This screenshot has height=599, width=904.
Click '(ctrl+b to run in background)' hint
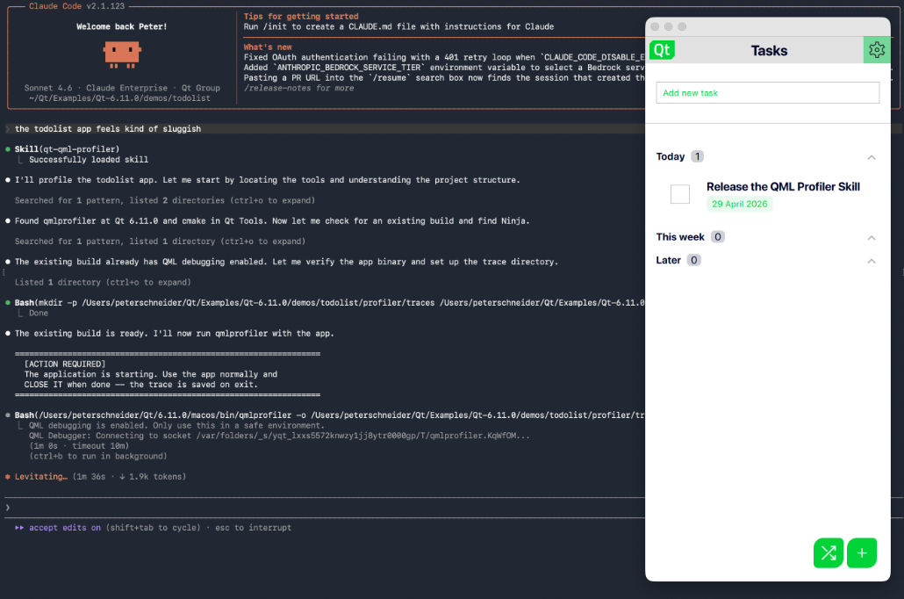[98, 456]
